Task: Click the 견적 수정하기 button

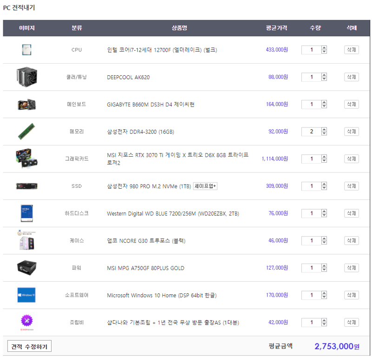Action: [x=29, y=346]
